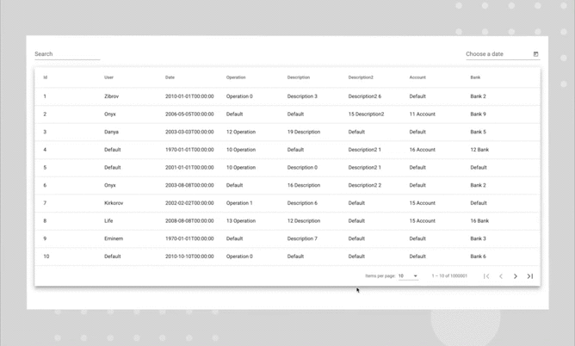Click the '16 Account' cell

422,150
